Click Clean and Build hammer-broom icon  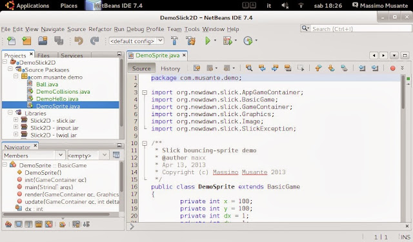(x=190, y=41)
